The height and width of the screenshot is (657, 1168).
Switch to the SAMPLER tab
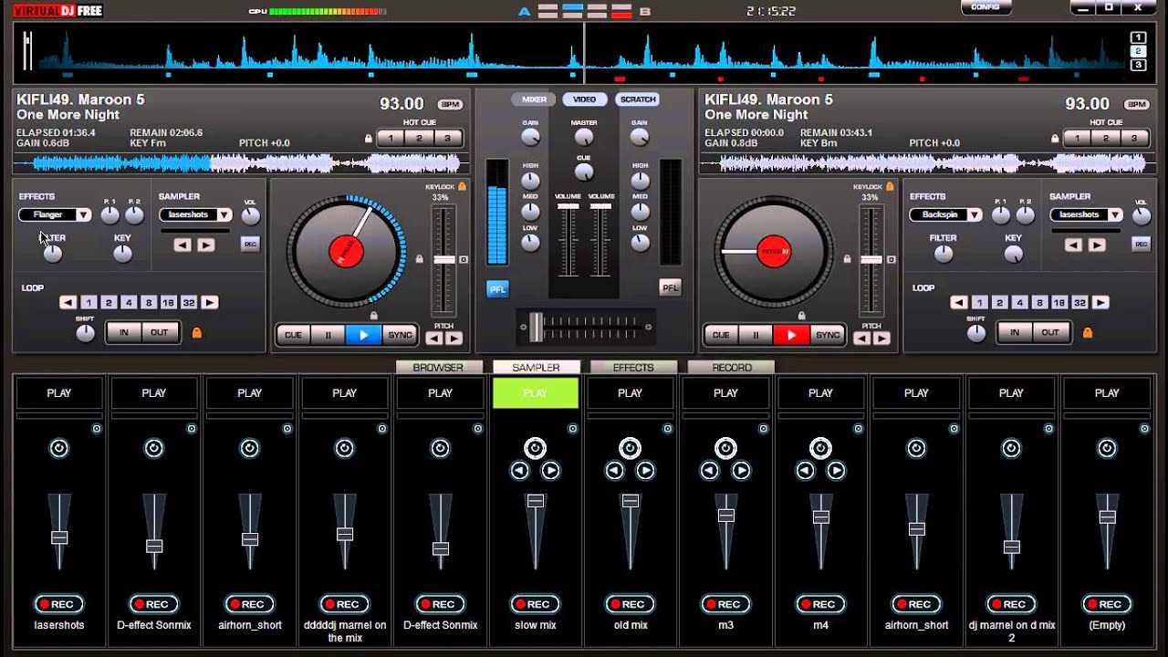click(x=536, y=368)
